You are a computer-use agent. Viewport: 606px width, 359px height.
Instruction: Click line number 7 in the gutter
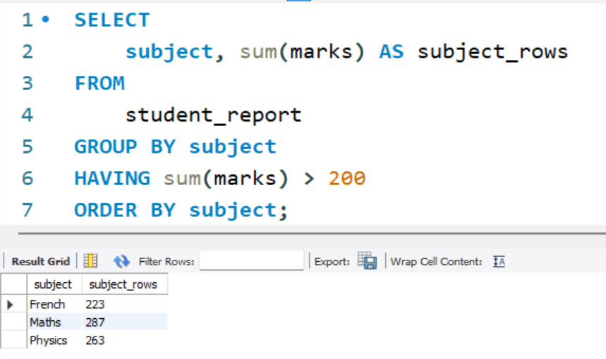point(27,210)
